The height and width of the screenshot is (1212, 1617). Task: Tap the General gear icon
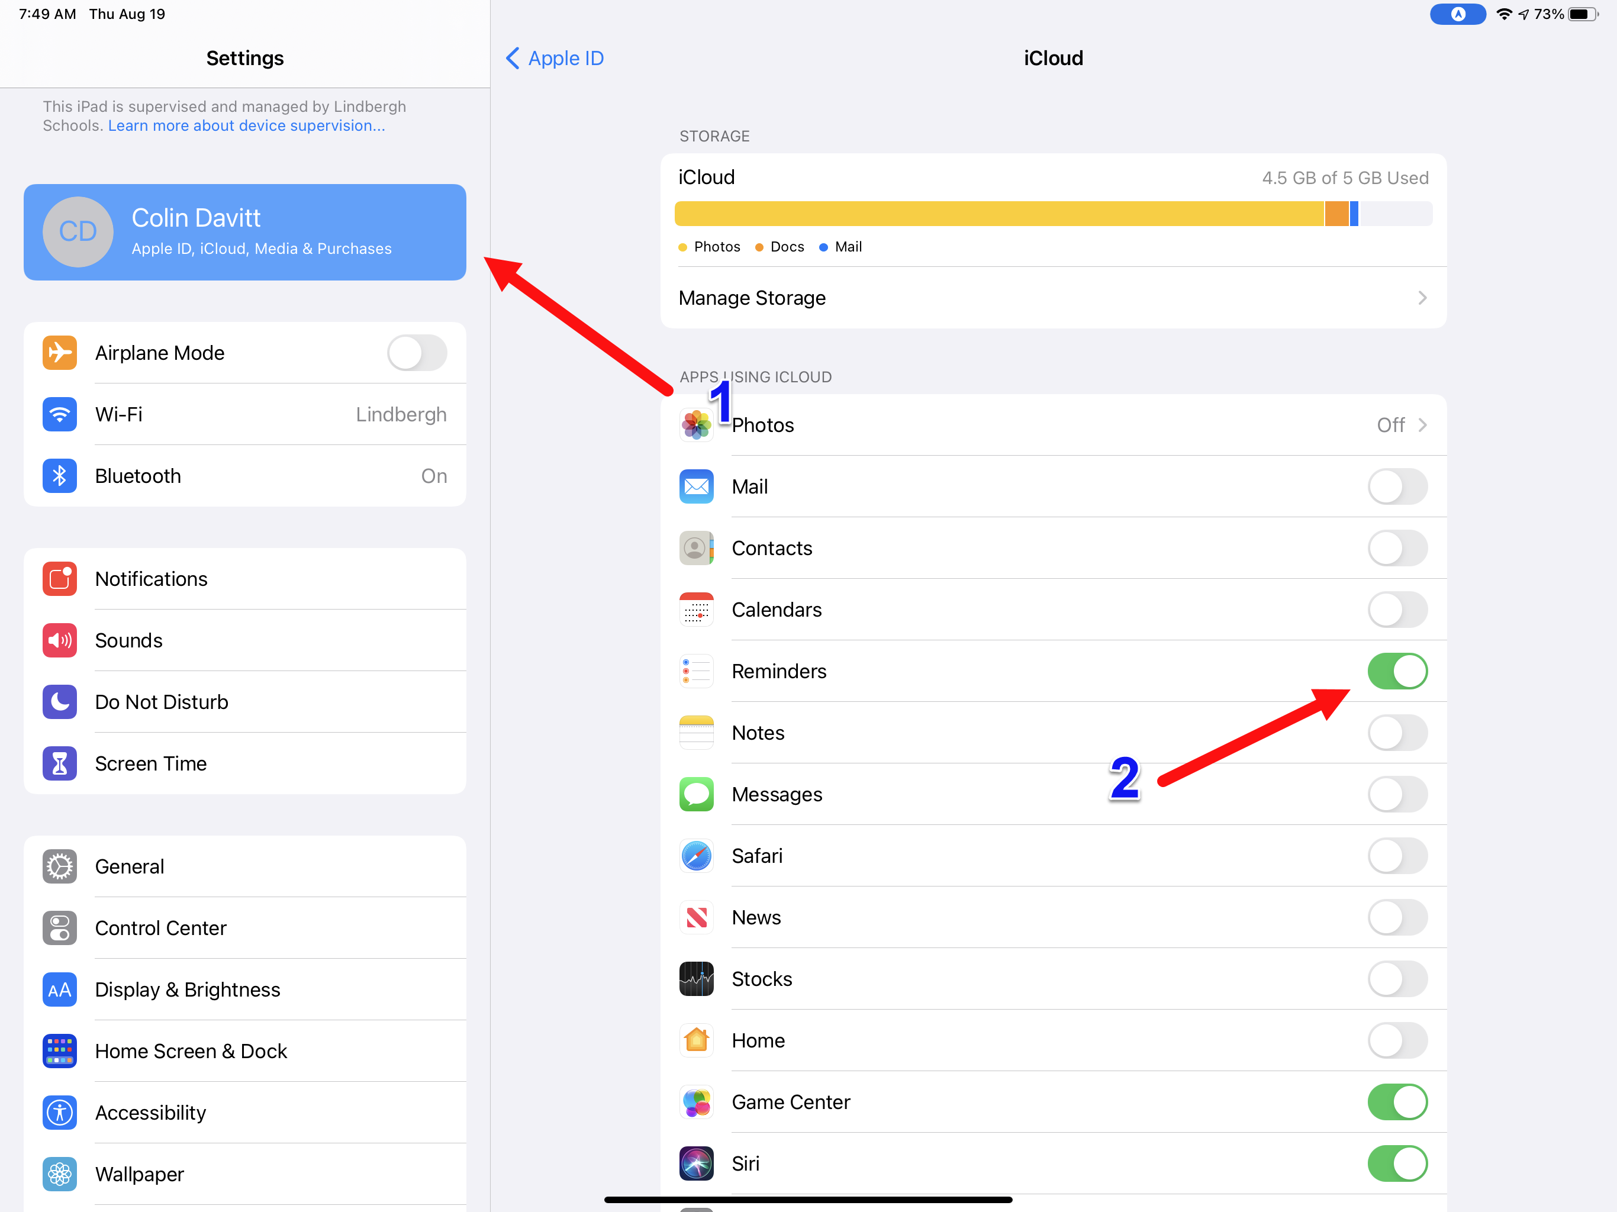[59, 866]
